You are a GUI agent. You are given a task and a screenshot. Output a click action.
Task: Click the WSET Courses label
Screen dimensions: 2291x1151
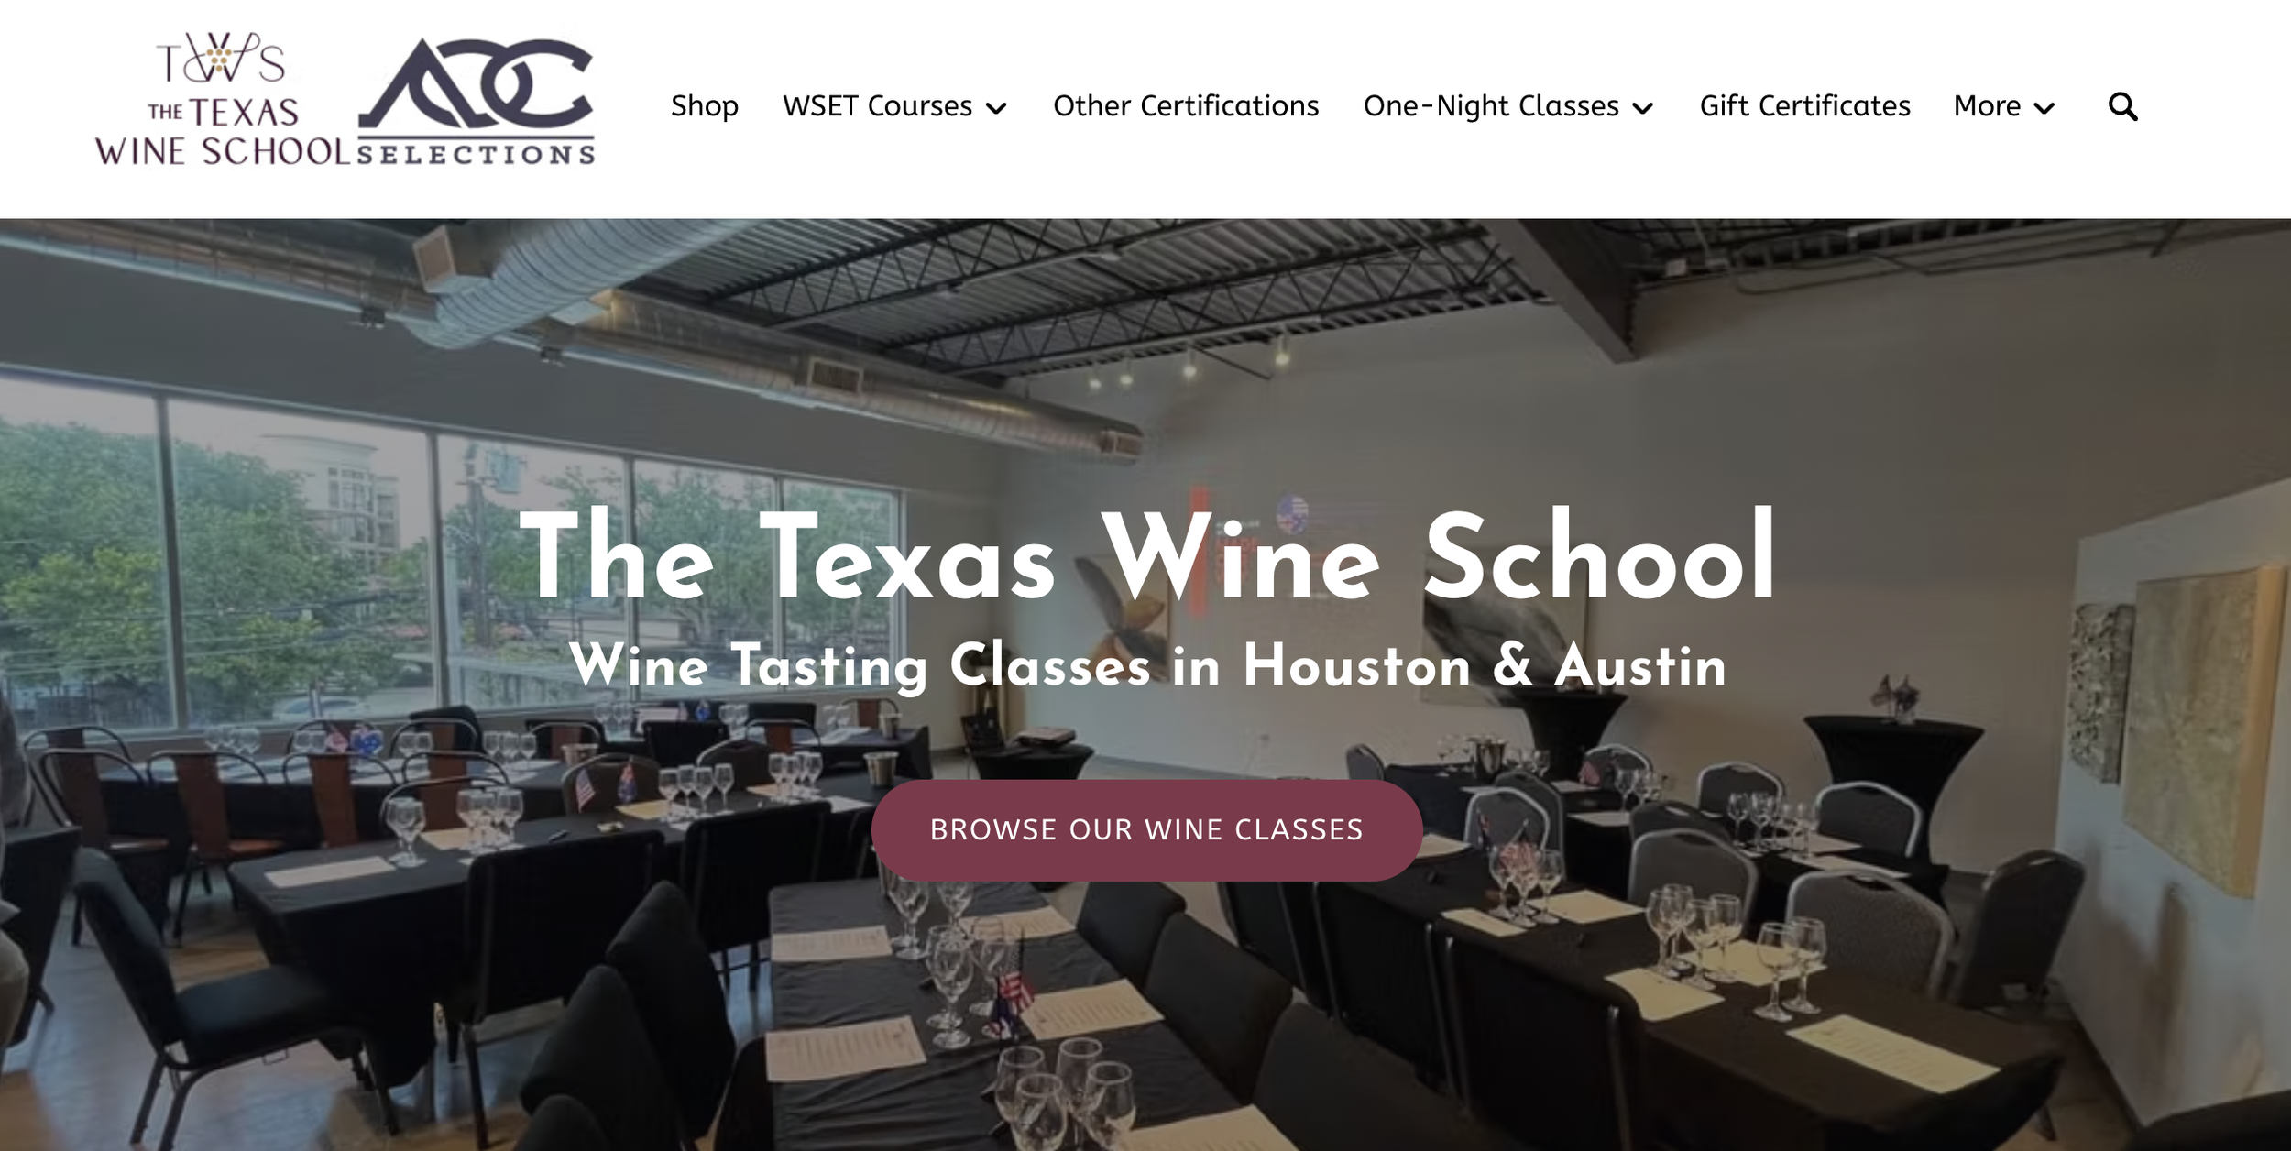[x=877, y=106]
